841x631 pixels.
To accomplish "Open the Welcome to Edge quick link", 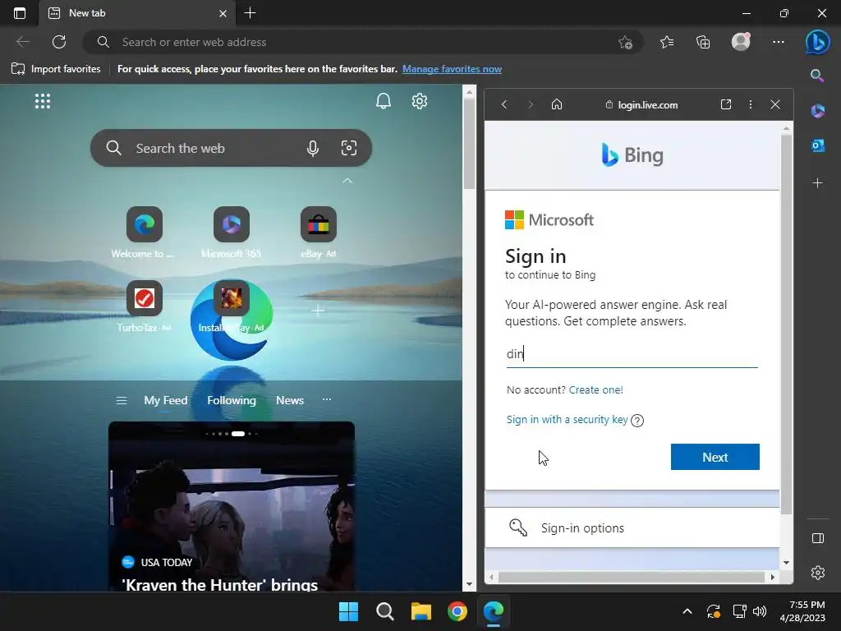I will [145, 233].
